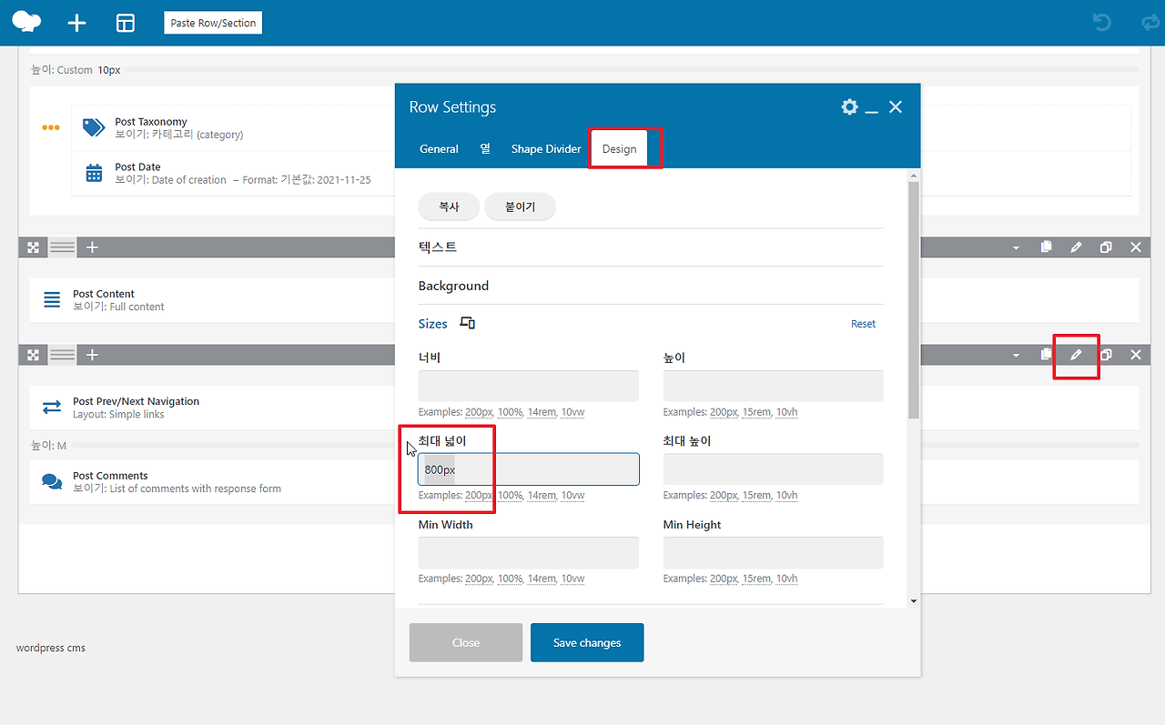Focus the 최대 높이 input field
Viewport: 1165px width, 725px height.
coord(774,469)
